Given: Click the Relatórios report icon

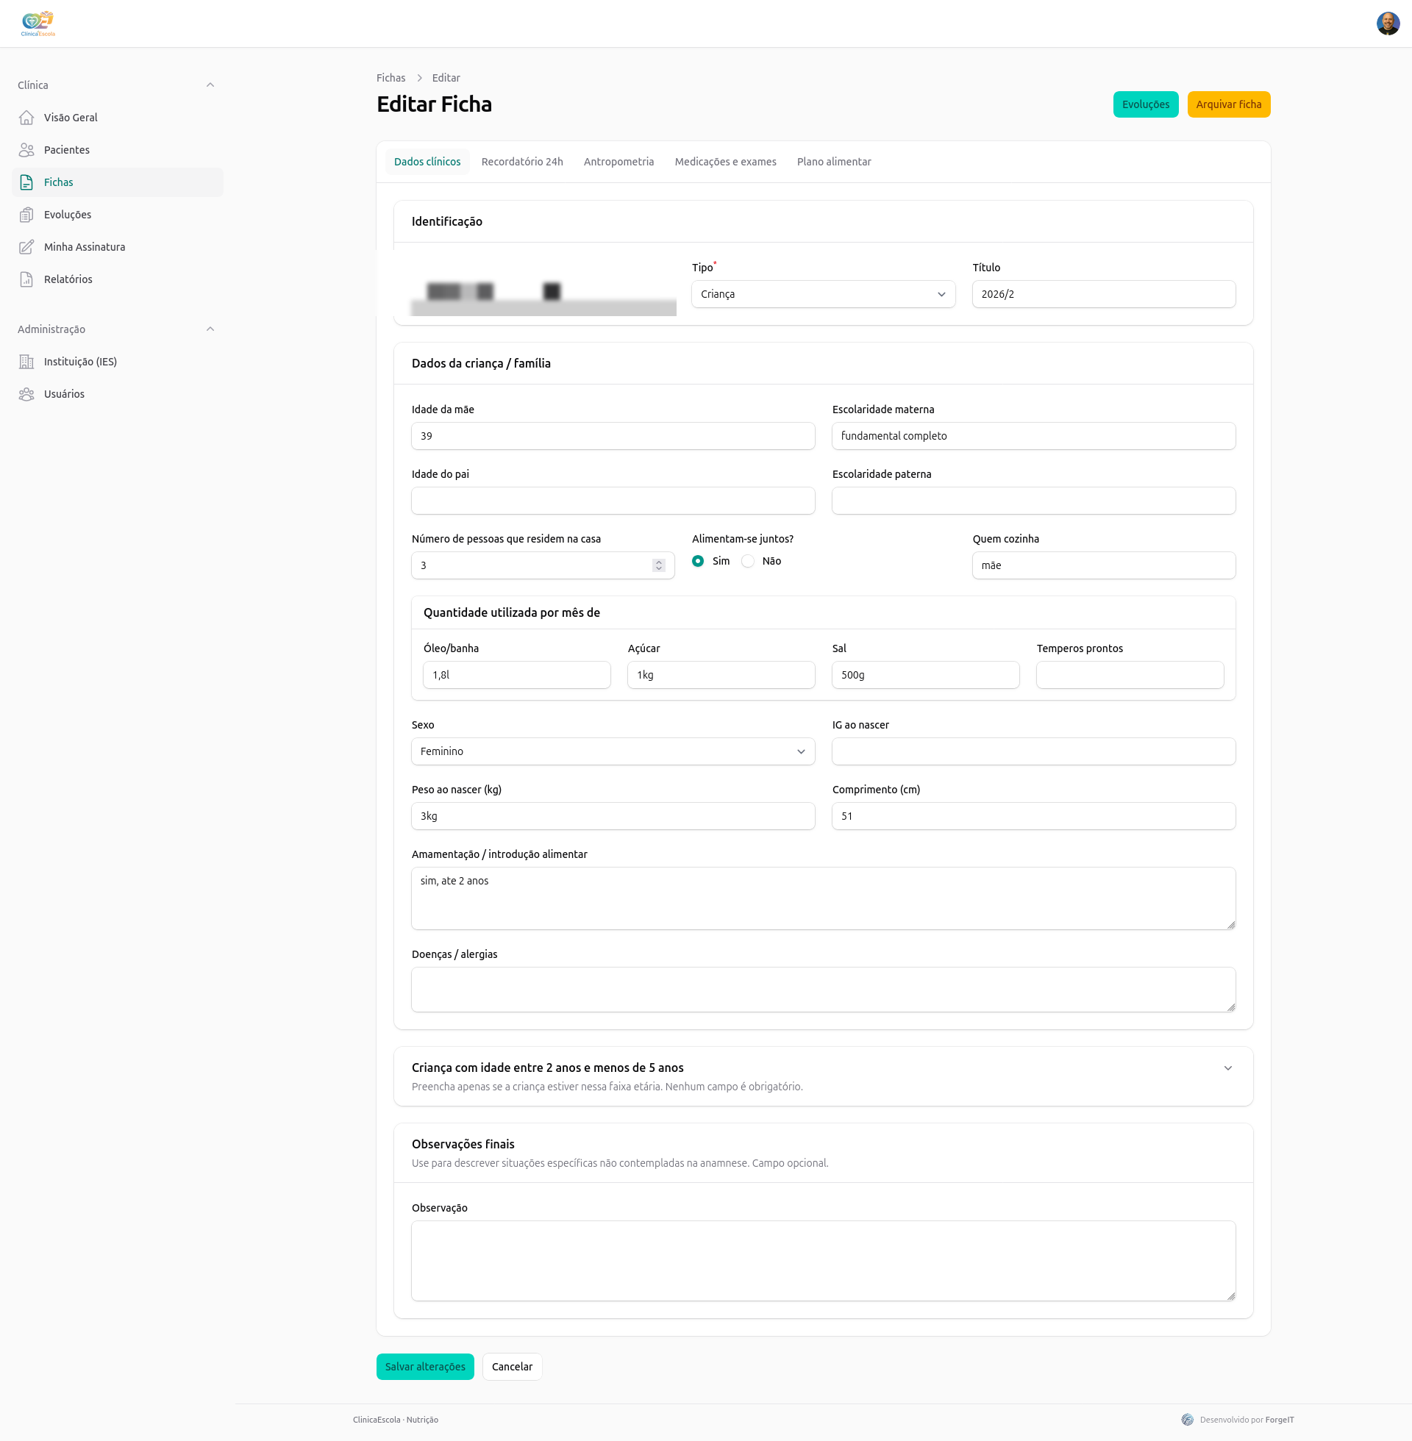Looking at the screenshot, I should (x=26, y=279).
